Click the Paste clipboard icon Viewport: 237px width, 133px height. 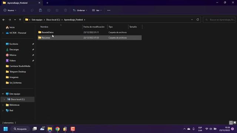tap(40, 10)
